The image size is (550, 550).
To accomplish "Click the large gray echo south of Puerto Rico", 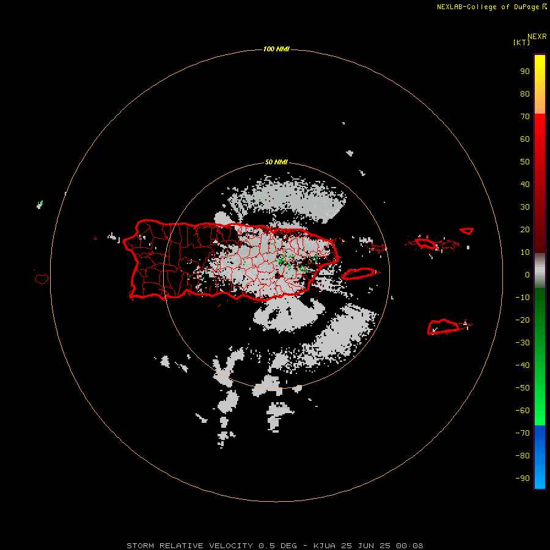I will pos(288,314).
